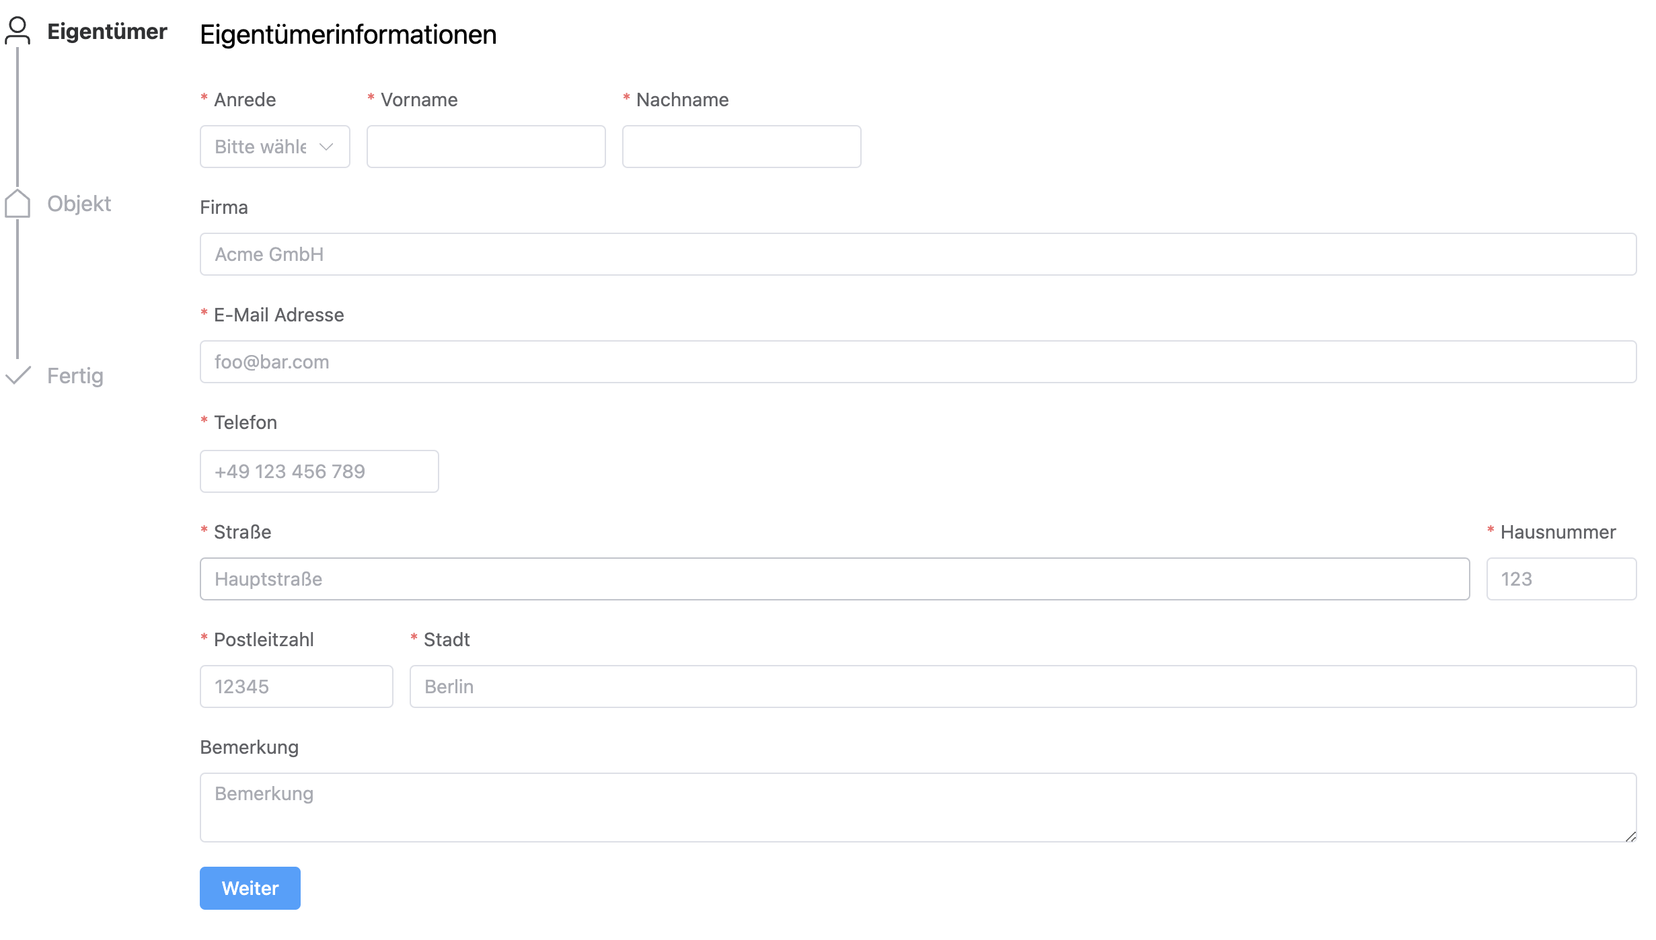1656x940 pixels.
Task: Click the Fertig checkmark icon
Action: click(x=17, y=375)
